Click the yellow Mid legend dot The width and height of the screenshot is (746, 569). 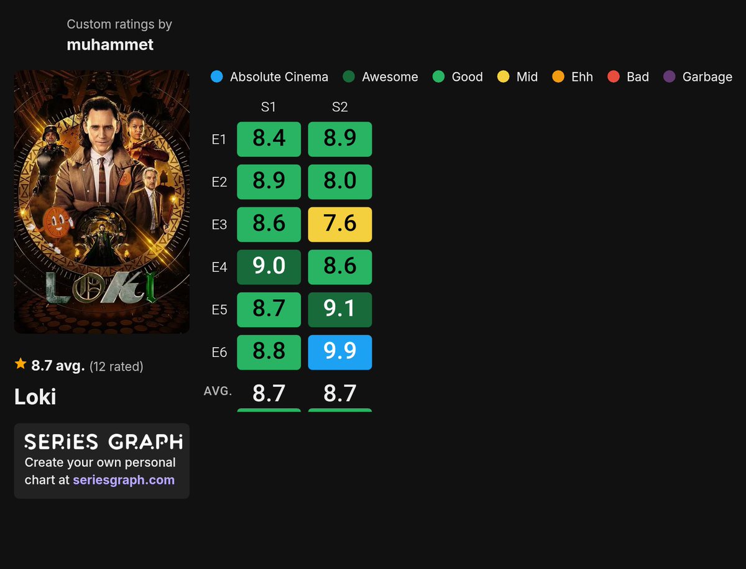[503, 77]
